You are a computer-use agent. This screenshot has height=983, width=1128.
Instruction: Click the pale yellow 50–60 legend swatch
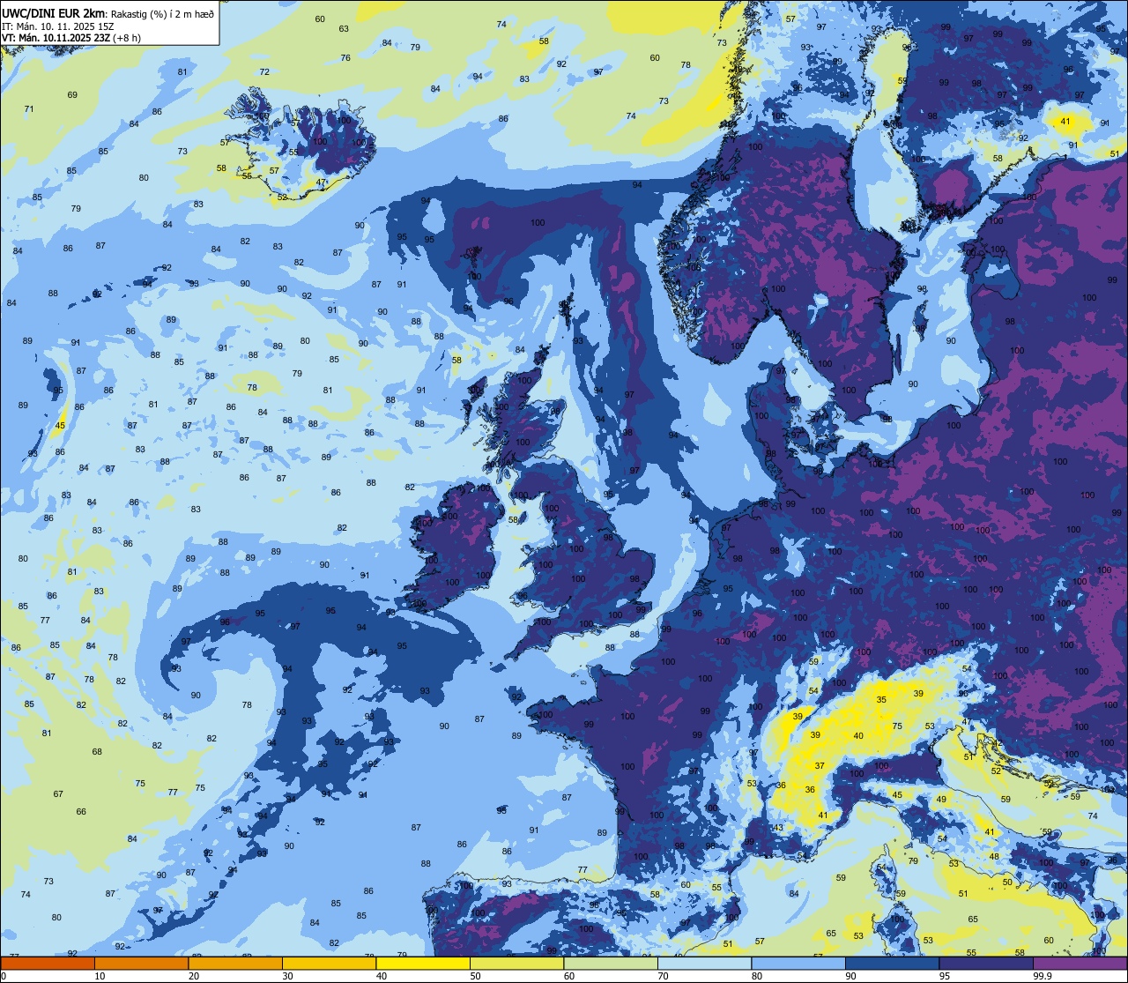coord(516,963)
